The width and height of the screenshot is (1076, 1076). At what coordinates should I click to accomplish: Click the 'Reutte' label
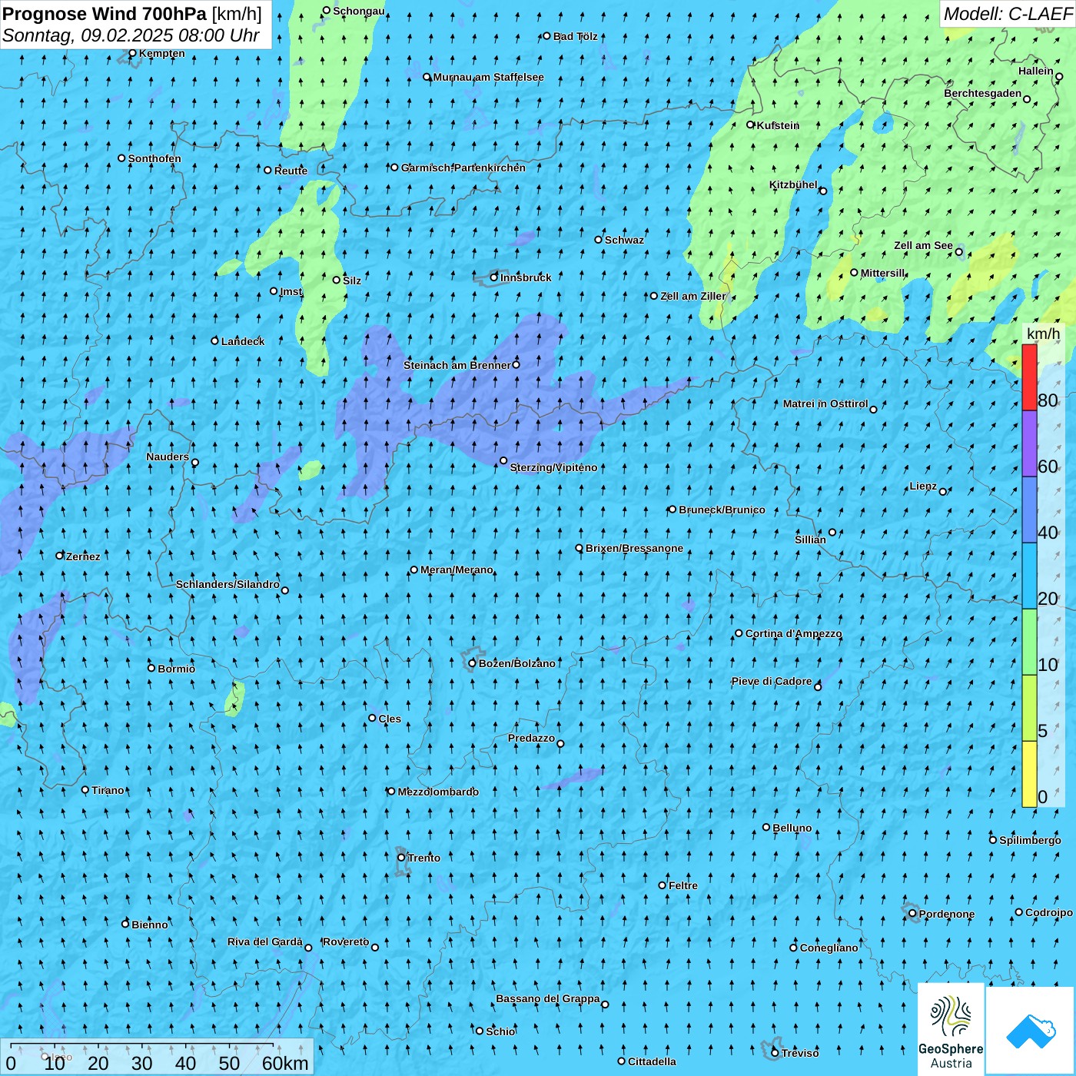291,171
